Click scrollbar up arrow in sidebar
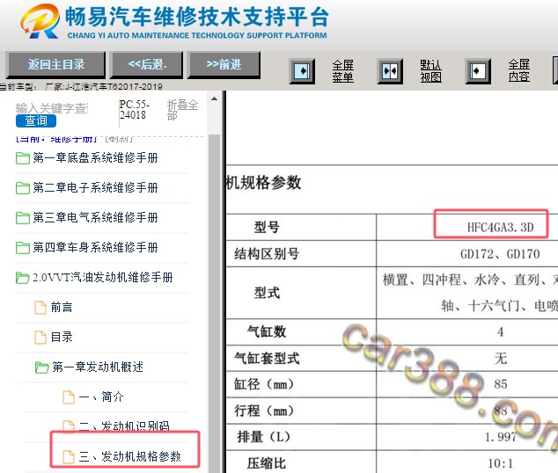Screen dimensions: 558x473 coord(214,98)
